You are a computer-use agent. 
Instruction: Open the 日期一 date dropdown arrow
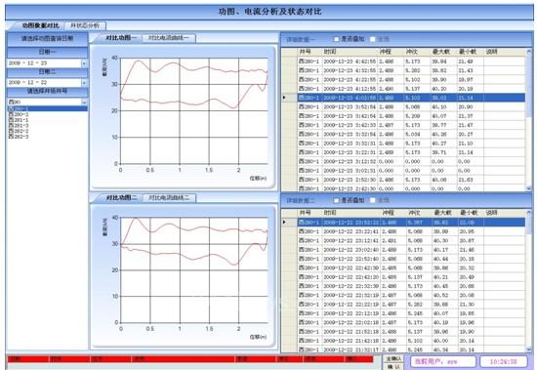click(84, 63)
